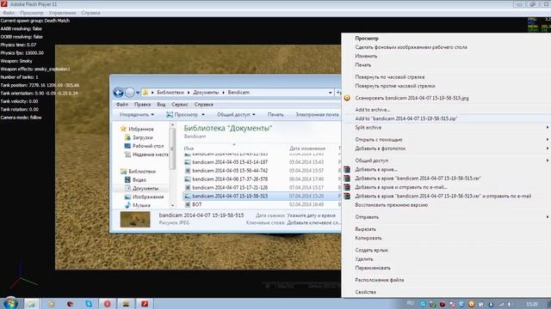Select Add to archive... in context menu
Viewport: 551px width, 309px height.
372,110
